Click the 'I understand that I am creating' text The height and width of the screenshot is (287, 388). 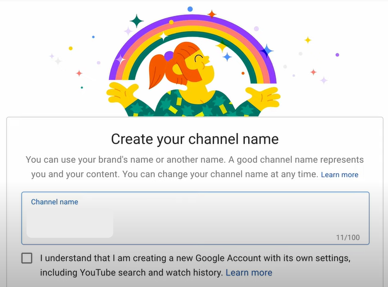[x=195, y=265]
